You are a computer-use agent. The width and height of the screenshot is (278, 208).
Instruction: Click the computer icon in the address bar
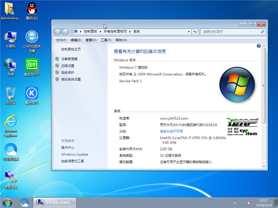pos(76,32)
